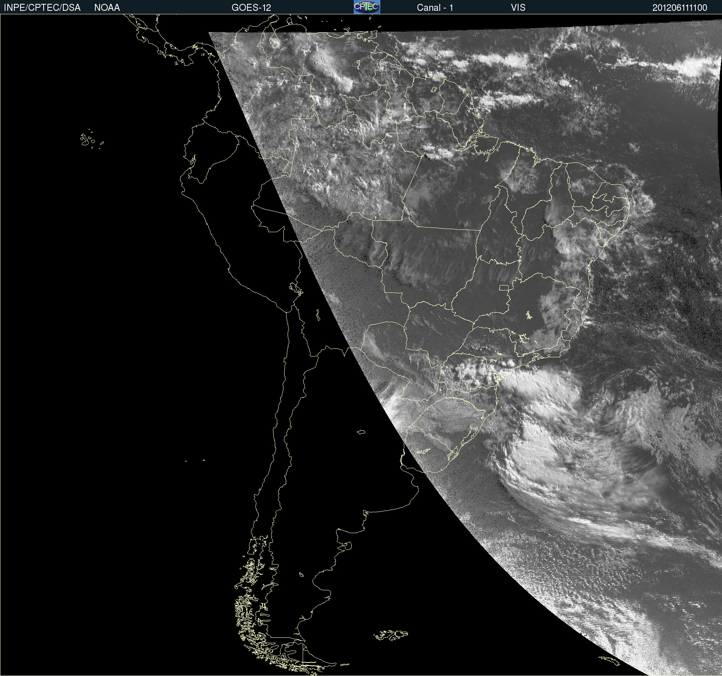This screenshot has height=676, width=722.
Task: Select the NOAA label in header
Action: (x=107, y=8)
